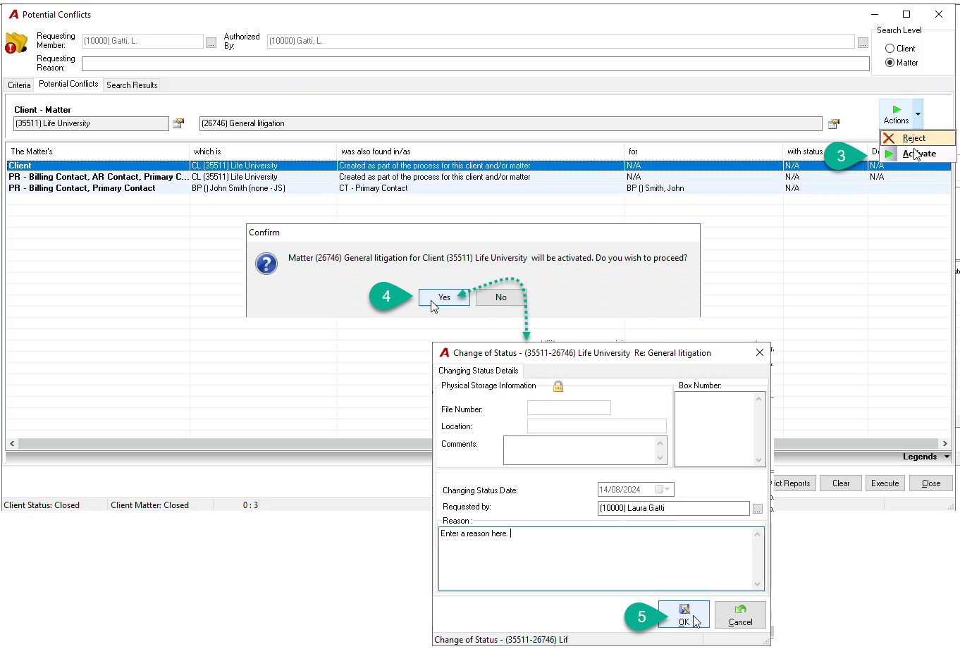
Task: Browse Requested by ellipsis button
Action: [758, 509]
